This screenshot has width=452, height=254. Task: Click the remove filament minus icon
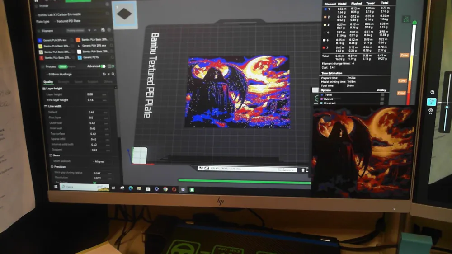[x=95, y=30]
